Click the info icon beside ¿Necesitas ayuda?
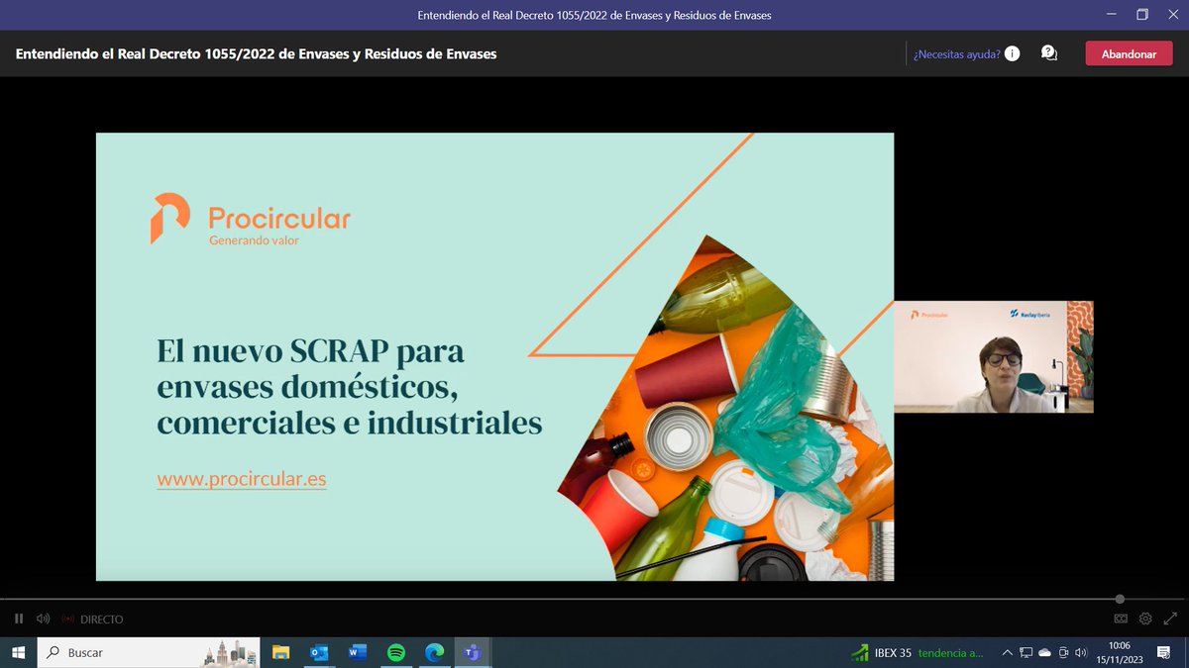This screenshot has height=668, width=1189. pyautogui.click(x=1011, y=54)
